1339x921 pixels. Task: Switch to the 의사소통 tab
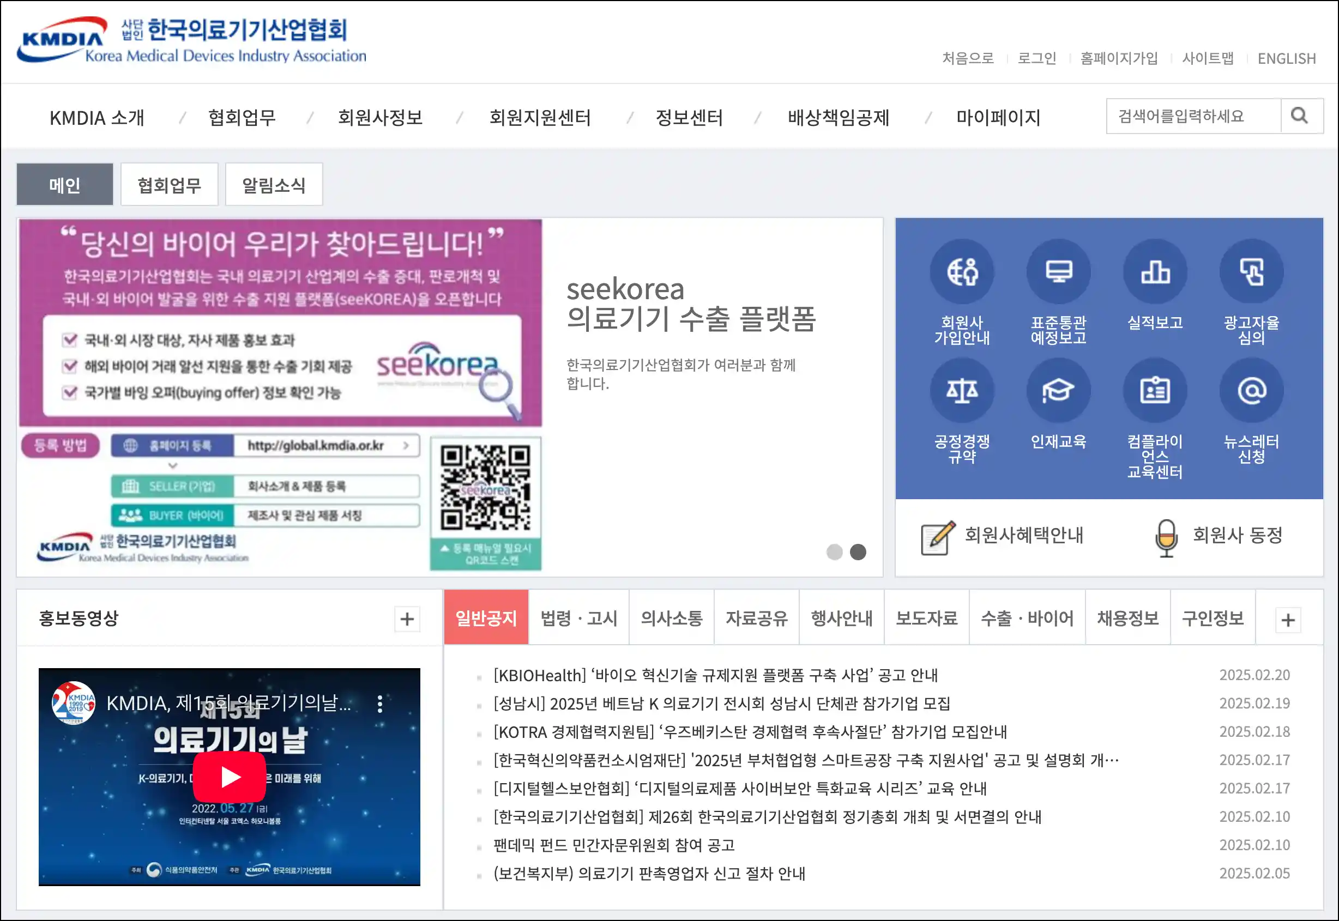(x=671, y=617)
